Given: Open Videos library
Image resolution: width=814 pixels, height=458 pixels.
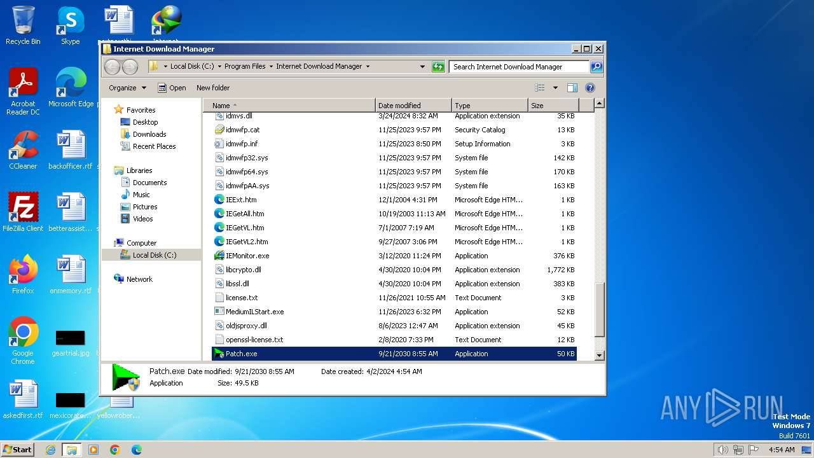Looking at the screenshot, I should pyautogui.click(x=142, y=219).
